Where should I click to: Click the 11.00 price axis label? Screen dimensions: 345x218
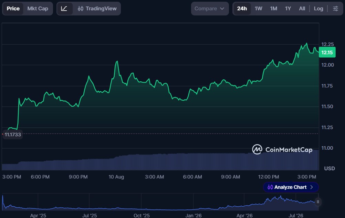tap(327, 148)
